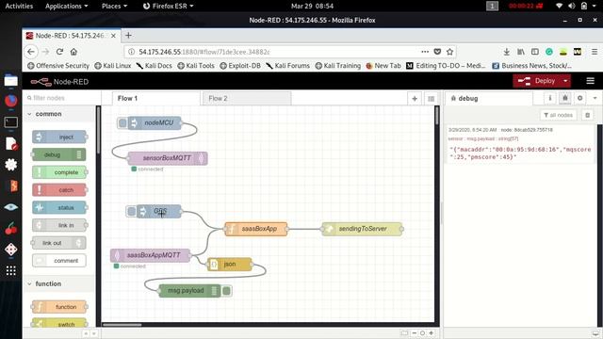Select the catch node in palette
The height and width of the screenshot is (339, 603).
(59, 190)
